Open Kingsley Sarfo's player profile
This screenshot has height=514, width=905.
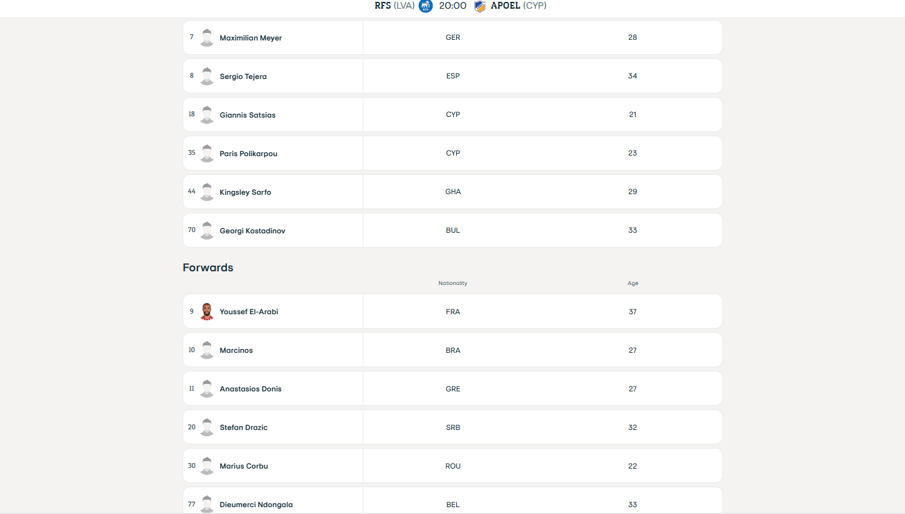point(245,192)
